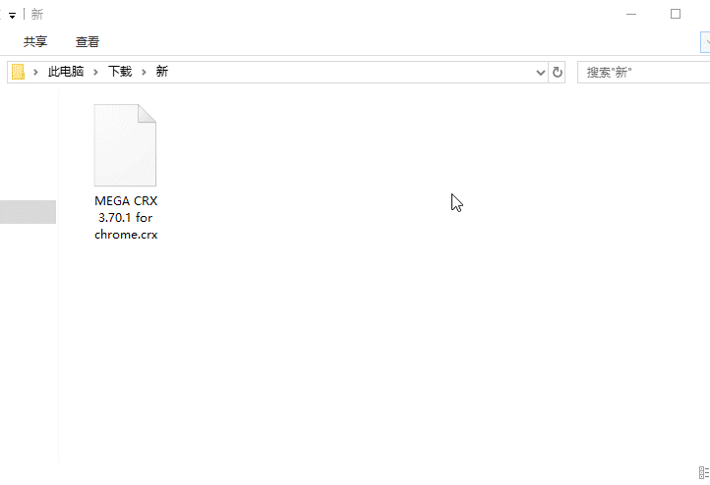Open the address bar history dropdown
This screenshot has height=485, width=710.
(x=540, y=73)
